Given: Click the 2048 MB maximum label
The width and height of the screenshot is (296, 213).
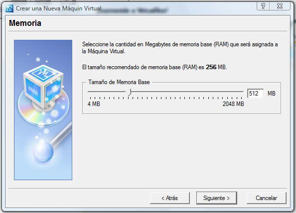Looking at the screenshot, I should pos(233,104).
